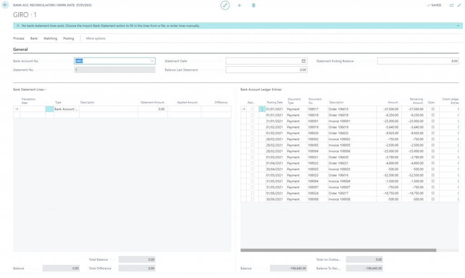Open the Matching menu
Viewport: 465px width, 278px height.
click(x=50, y=39)
